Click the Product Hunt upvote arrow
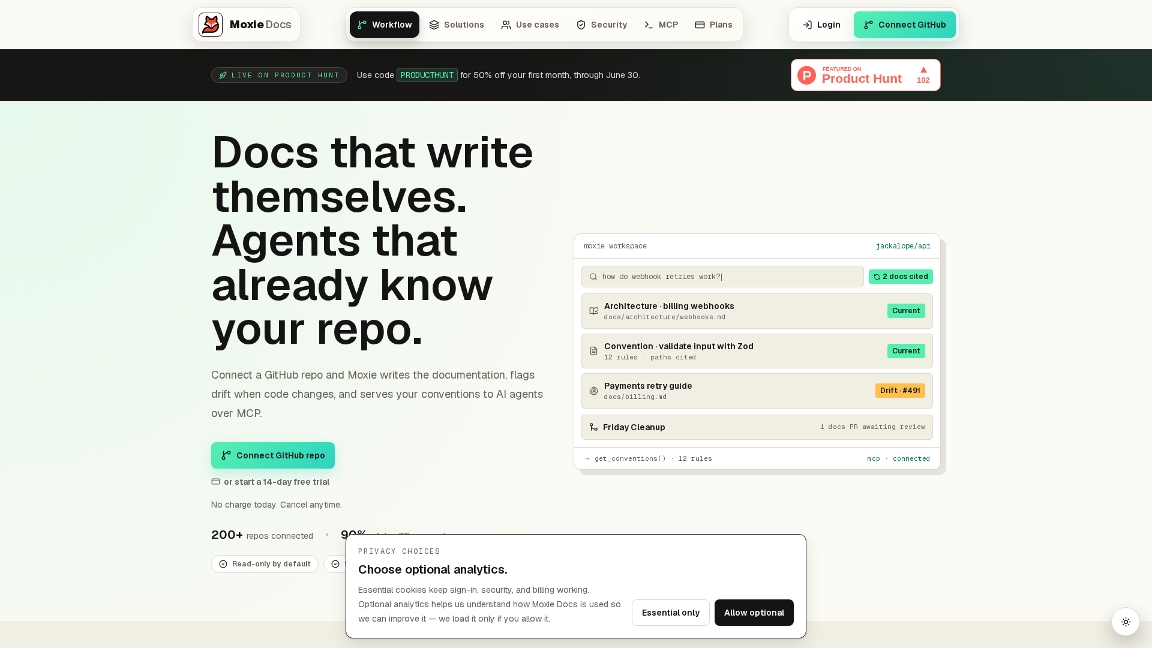 [x=923, y=70]
